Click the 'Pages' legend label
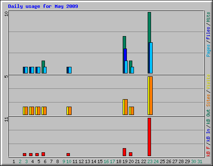Image resolution: width=213 pixels, height=166 pixels. click(x=208, y=51)
